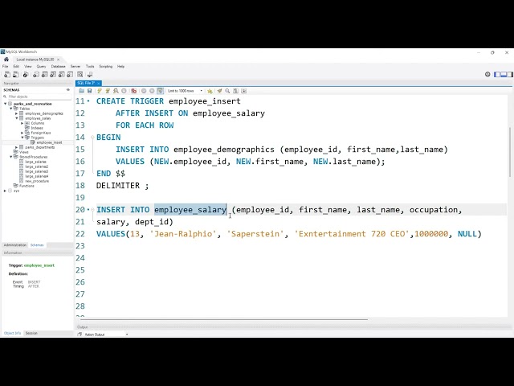Toggle the left sidebar panel visibility

(x=497, y=75)
